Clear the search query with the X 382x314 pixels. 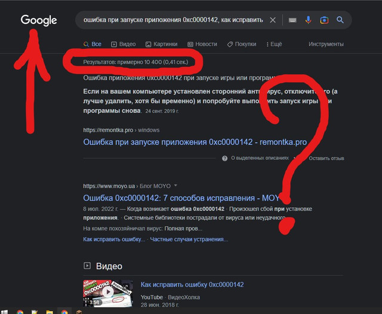273,20
